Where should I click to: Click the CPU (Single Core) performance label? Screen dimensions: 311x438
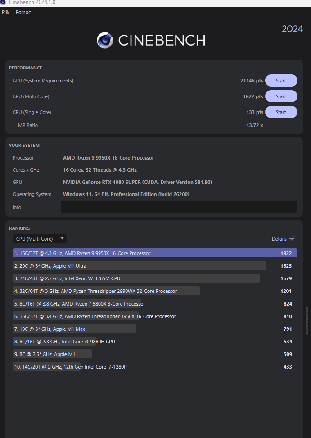32,112
